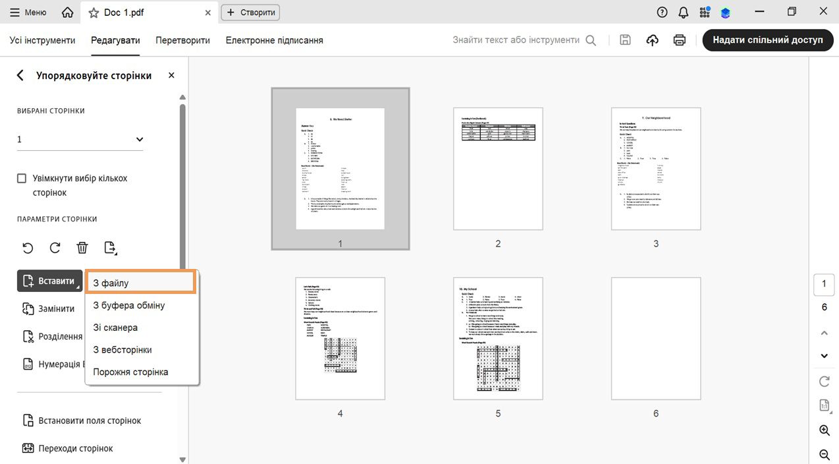Star the Doc 1.pdf tab
The width and height of the screenshot is (839, 464).
pos(94,13)
